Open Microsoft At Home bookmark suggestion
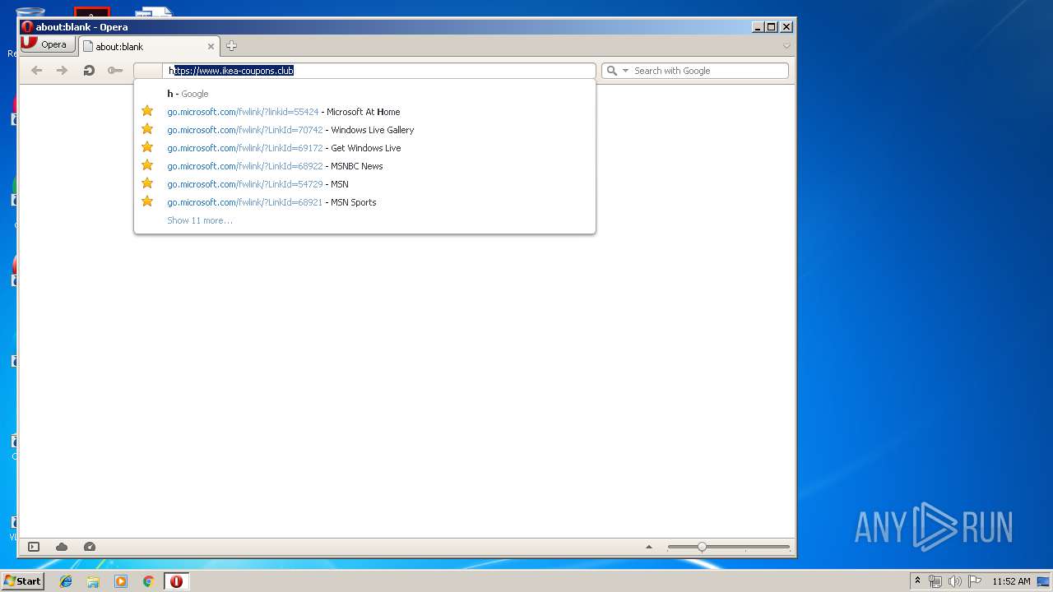Image resolution: width=1053 pixels, height=592 pixels. coord(364,112)
